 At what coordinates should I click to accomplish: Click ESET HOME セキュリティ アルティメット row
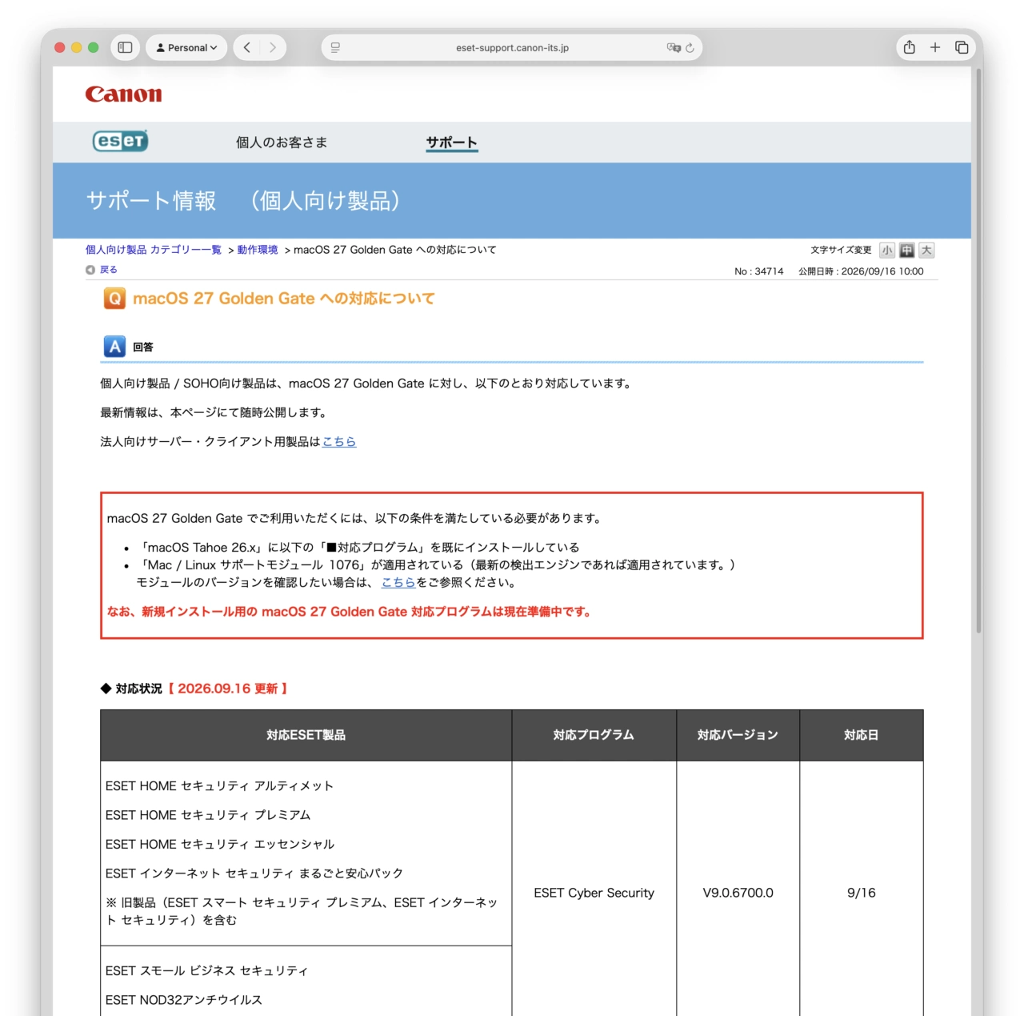(219, 786)
